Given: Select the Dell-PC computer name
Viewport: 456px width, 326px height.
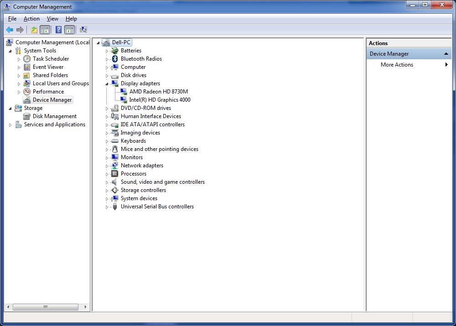Looking at the screenshot, I should (x=121, y=42).
